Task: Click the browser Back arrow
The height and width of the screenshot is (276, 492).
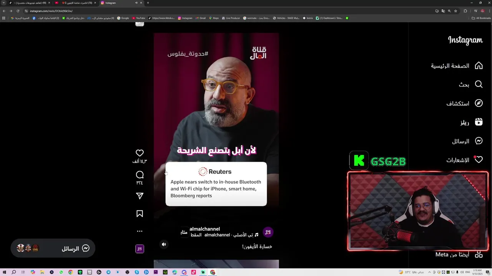Action: pos(4,11)
